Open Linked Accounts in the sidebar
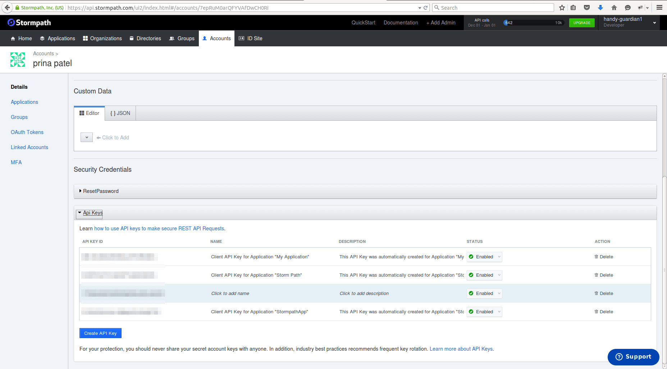The height and width of the screenshot is (369, 667). click(29, 147)
